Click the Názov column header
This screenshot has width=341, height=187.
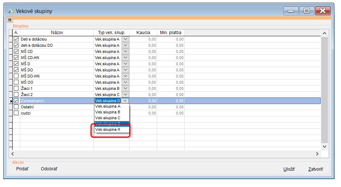57,33
